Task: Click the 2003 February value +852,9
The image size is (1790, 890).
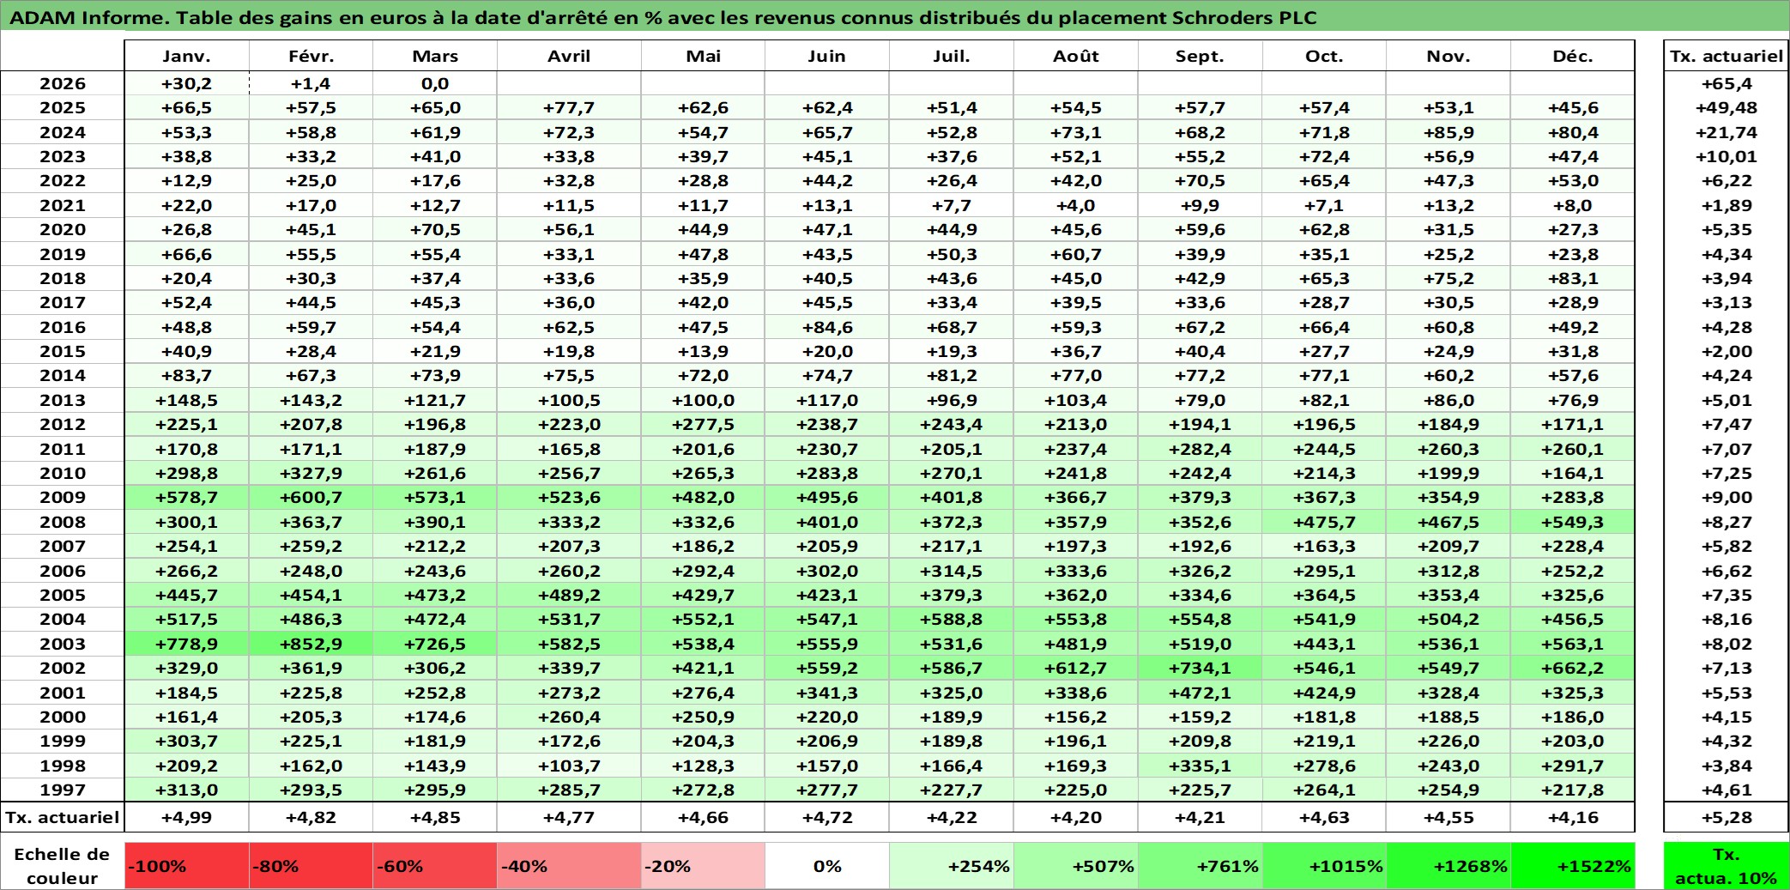Action: [x=311, y=644]
